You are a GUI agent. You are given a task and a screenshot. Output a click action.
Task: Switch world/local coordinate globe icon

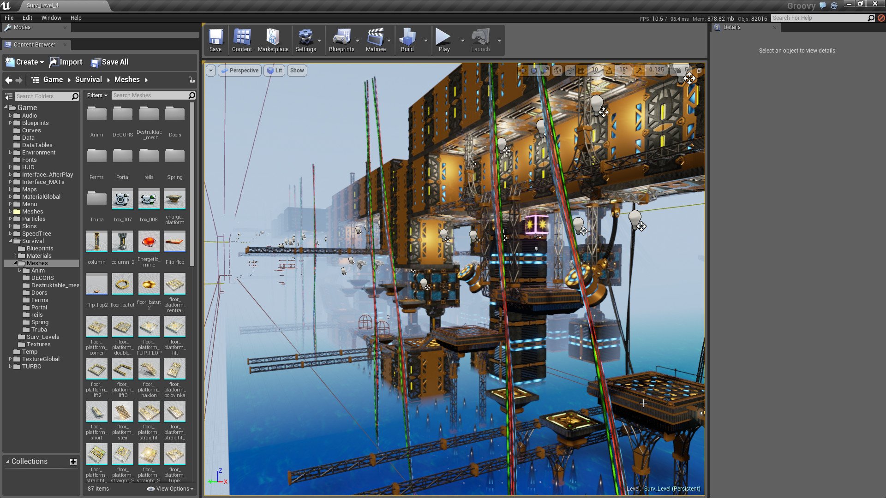(x=557, y=71)
